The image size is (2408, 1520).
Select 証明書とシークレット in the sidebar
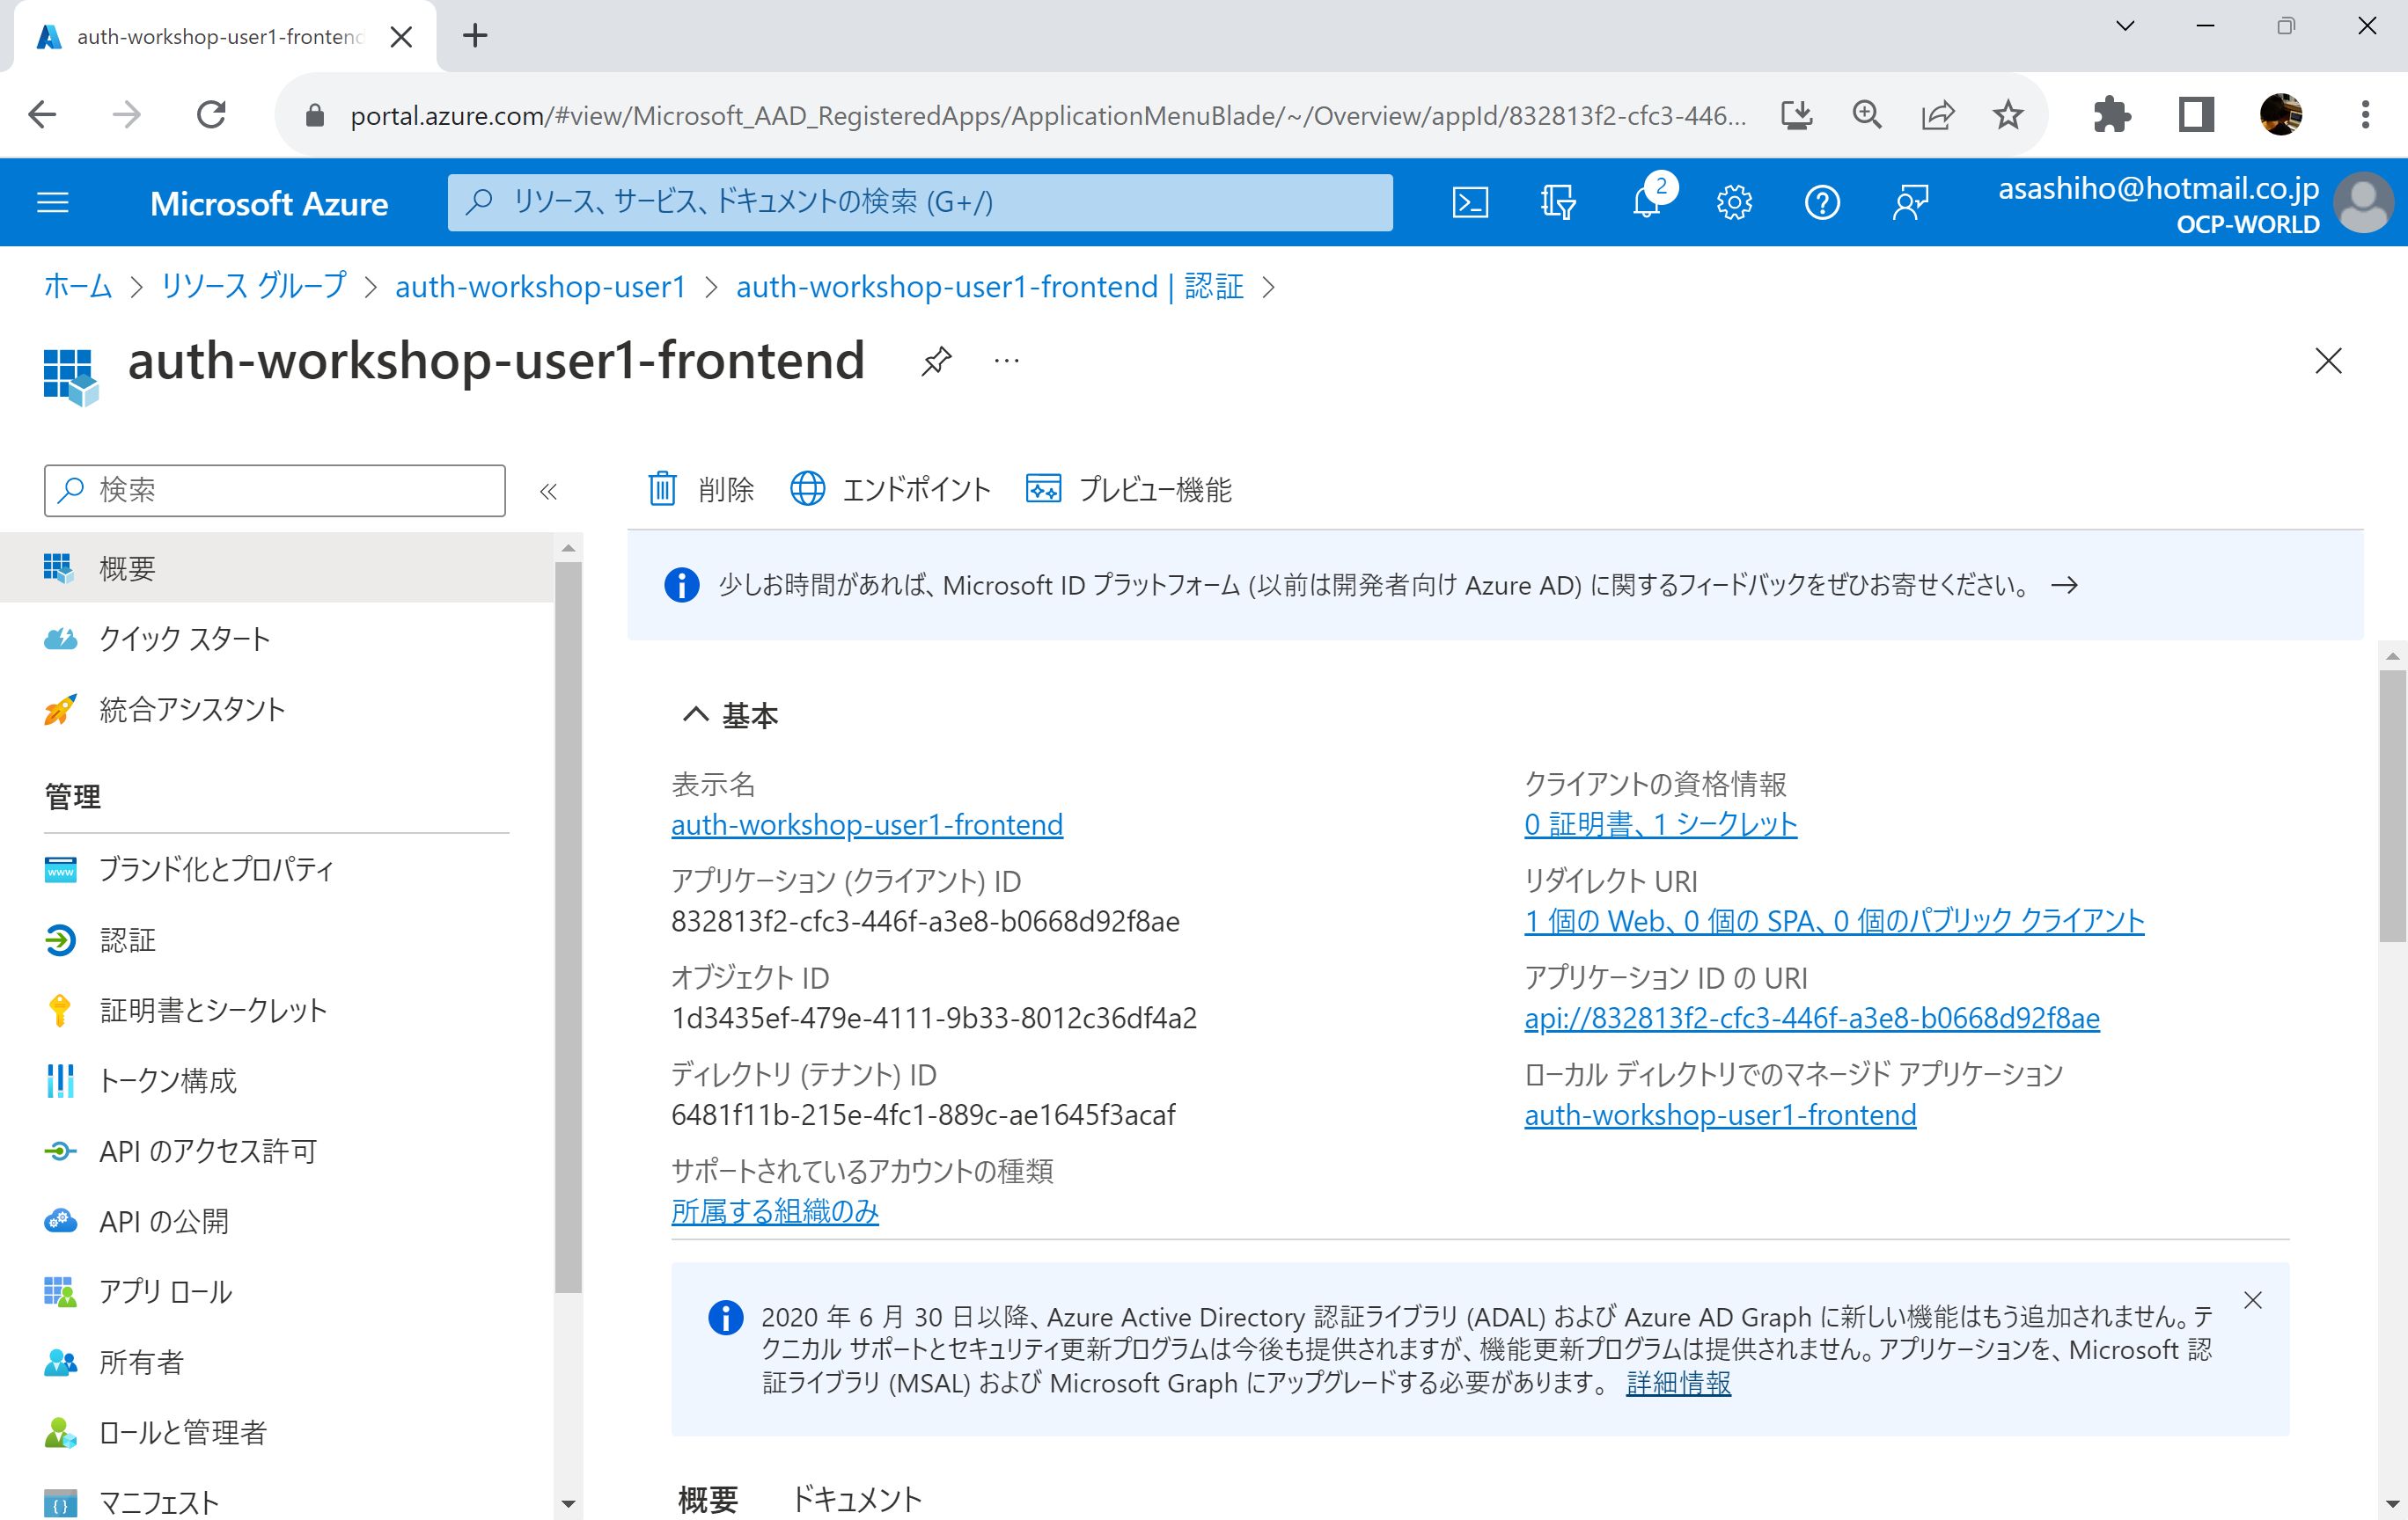[x=212, y=1009]
